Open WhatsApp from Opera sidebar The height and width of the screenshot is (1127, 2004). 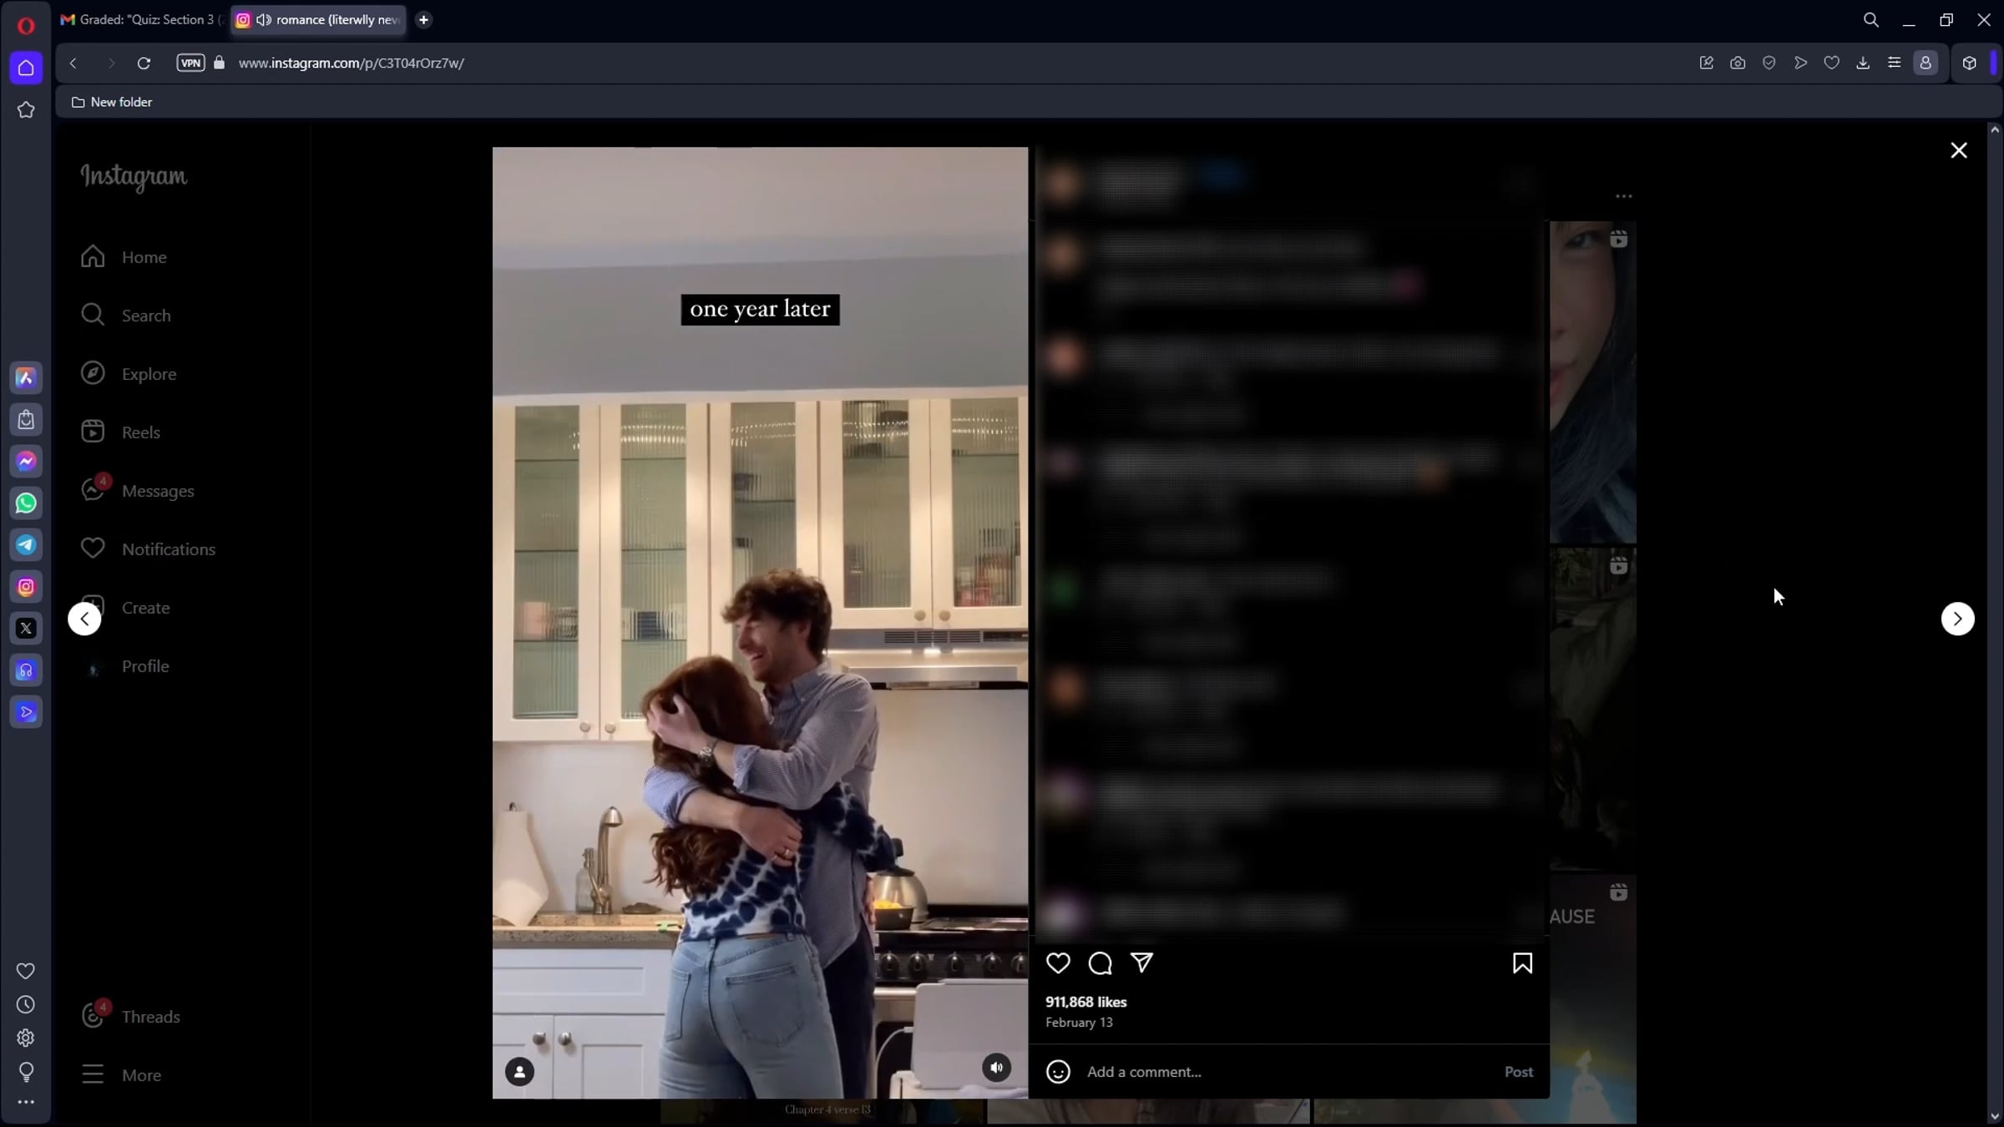[x=26, y=503]
